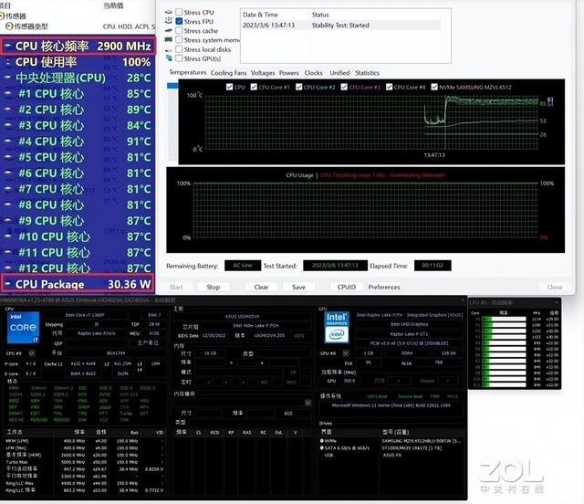Click the Clear button

tap(261, 287)
